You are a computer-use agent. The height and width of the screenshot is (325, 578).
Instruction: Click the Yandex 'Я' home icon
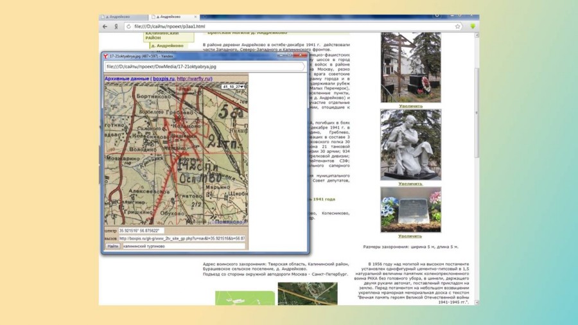(116, 26)
